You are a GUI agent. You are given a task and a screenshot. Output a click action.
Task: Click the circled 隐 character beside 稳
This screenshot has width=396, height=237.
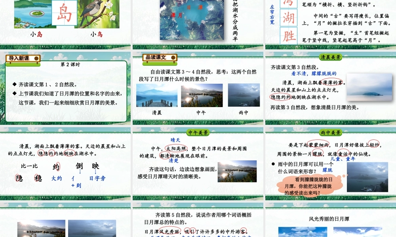(x=19, y=178)
